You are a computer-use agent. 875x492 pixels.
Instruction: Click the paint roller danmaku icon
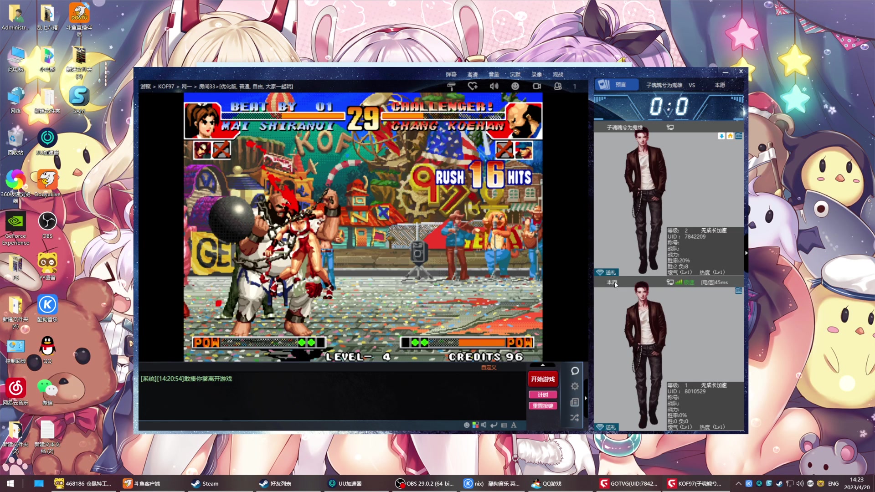tap(451, 86)
